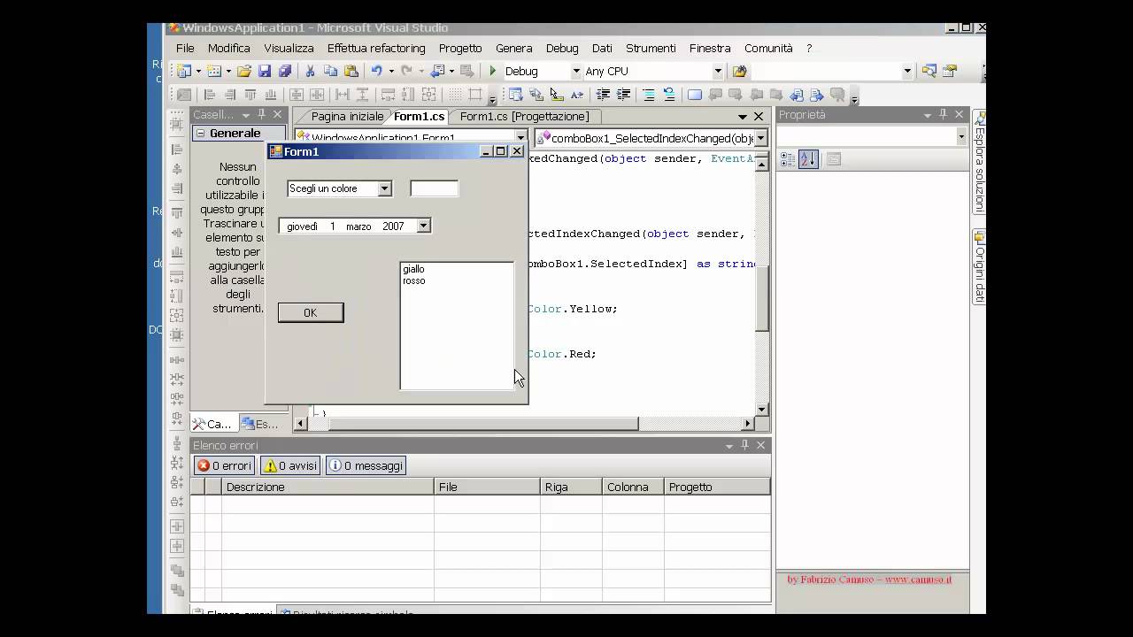Open the Strumenti menu
Viewport: 1133px width, 637px height.
[x=651, y=48]
